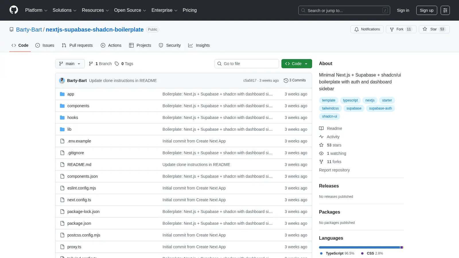Image resolution: width=459 pixels, height=258 pixels.
Task: Expand the Solutions menu
Action: 65,10
